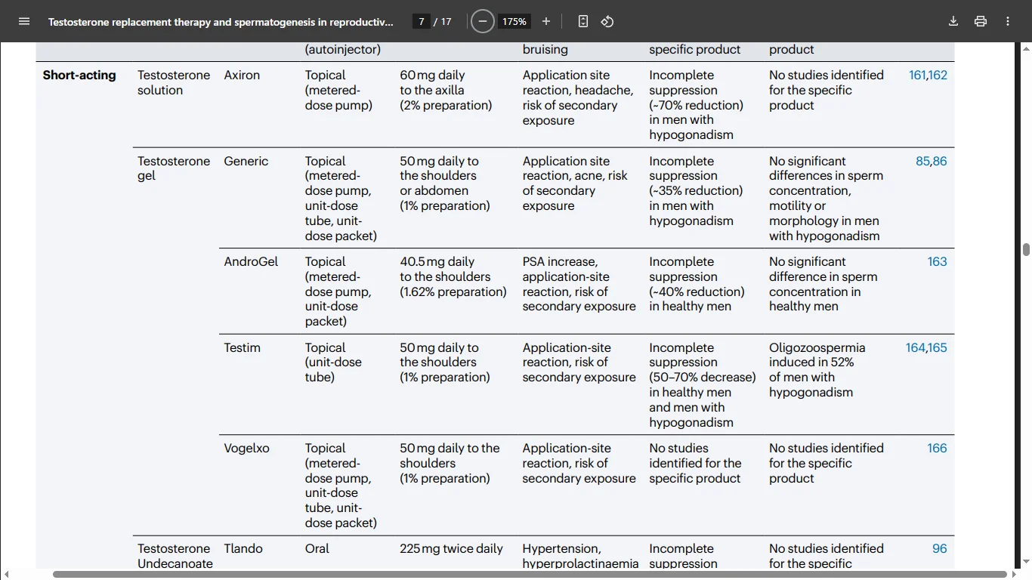Click the zoom out minus button

[483, 21]
